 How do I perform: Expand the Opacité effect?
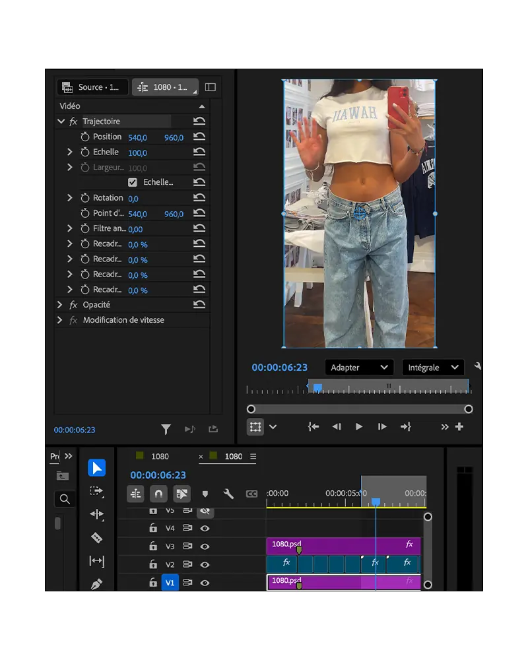(59, 305)
